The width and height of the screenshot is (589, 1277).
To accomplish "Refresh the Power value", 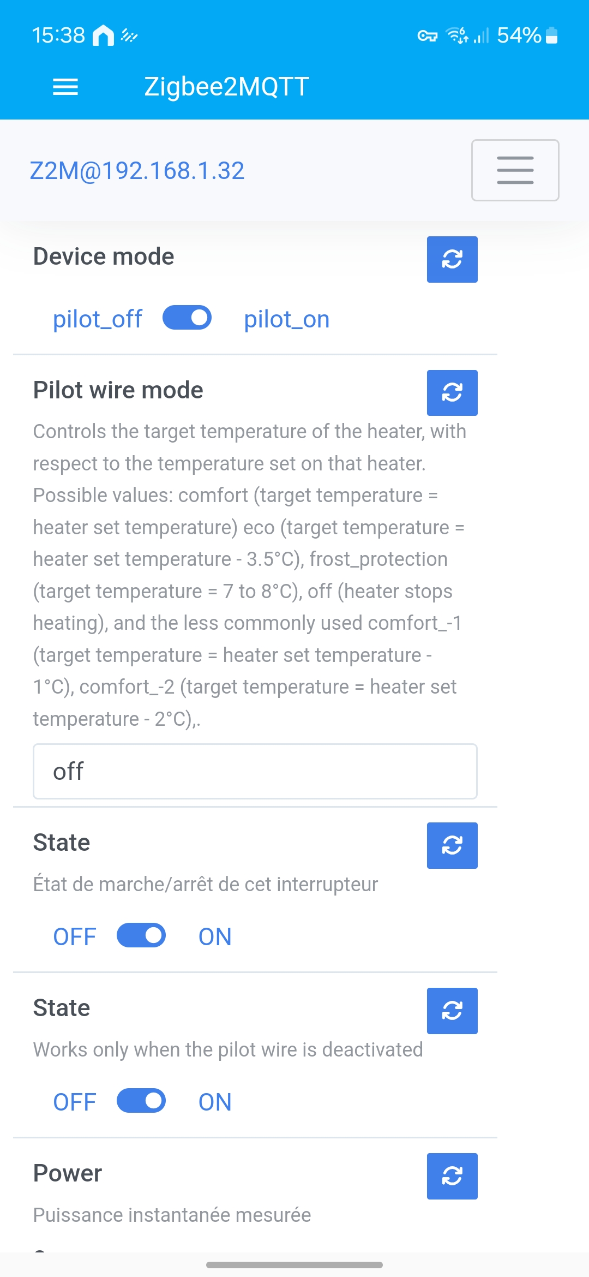I will (452, 1176).
